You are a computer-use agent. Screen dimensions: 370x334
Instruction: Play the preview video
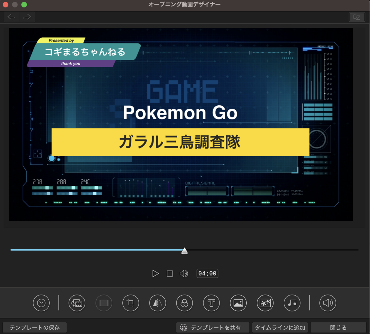[155, 273]
